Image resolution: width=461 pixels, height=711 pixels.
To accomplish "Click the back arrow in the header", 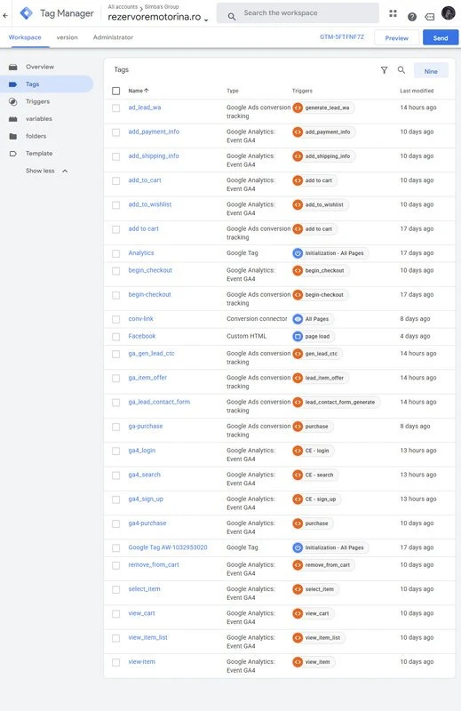I will click(x=5, y=15).
